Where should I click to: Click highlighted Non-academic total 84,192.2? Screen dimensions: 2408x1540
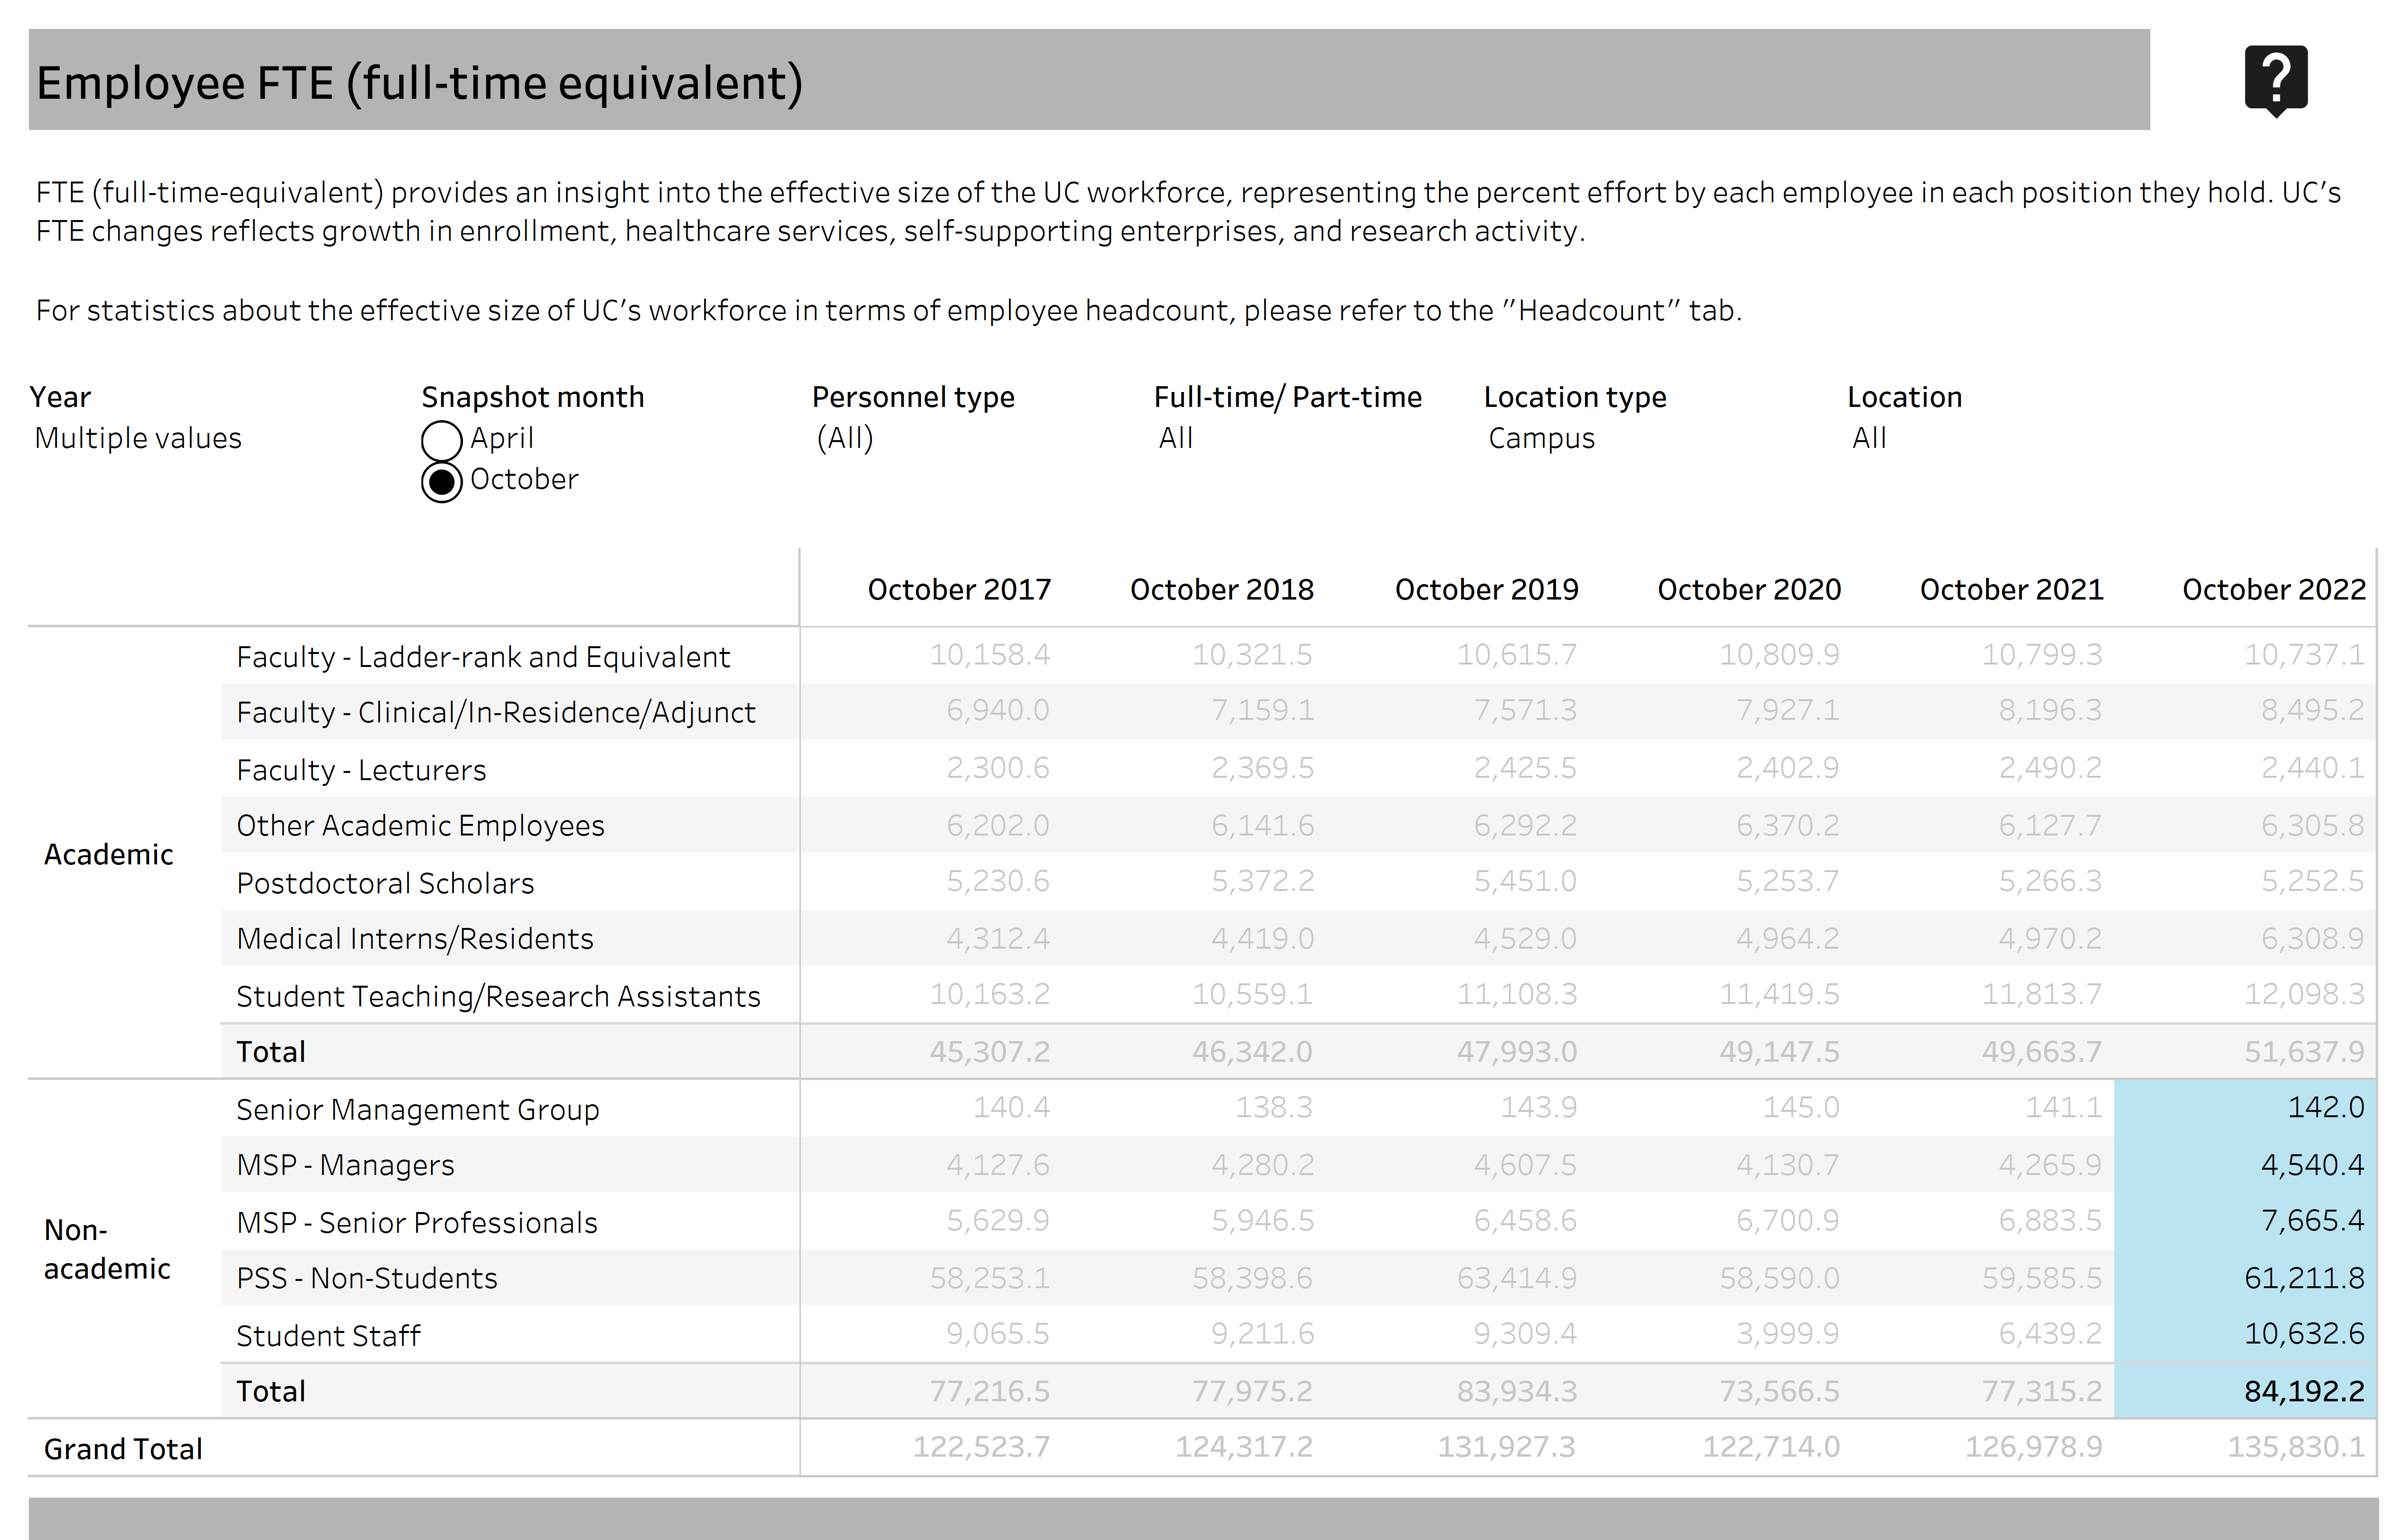pos(2245,1390)
